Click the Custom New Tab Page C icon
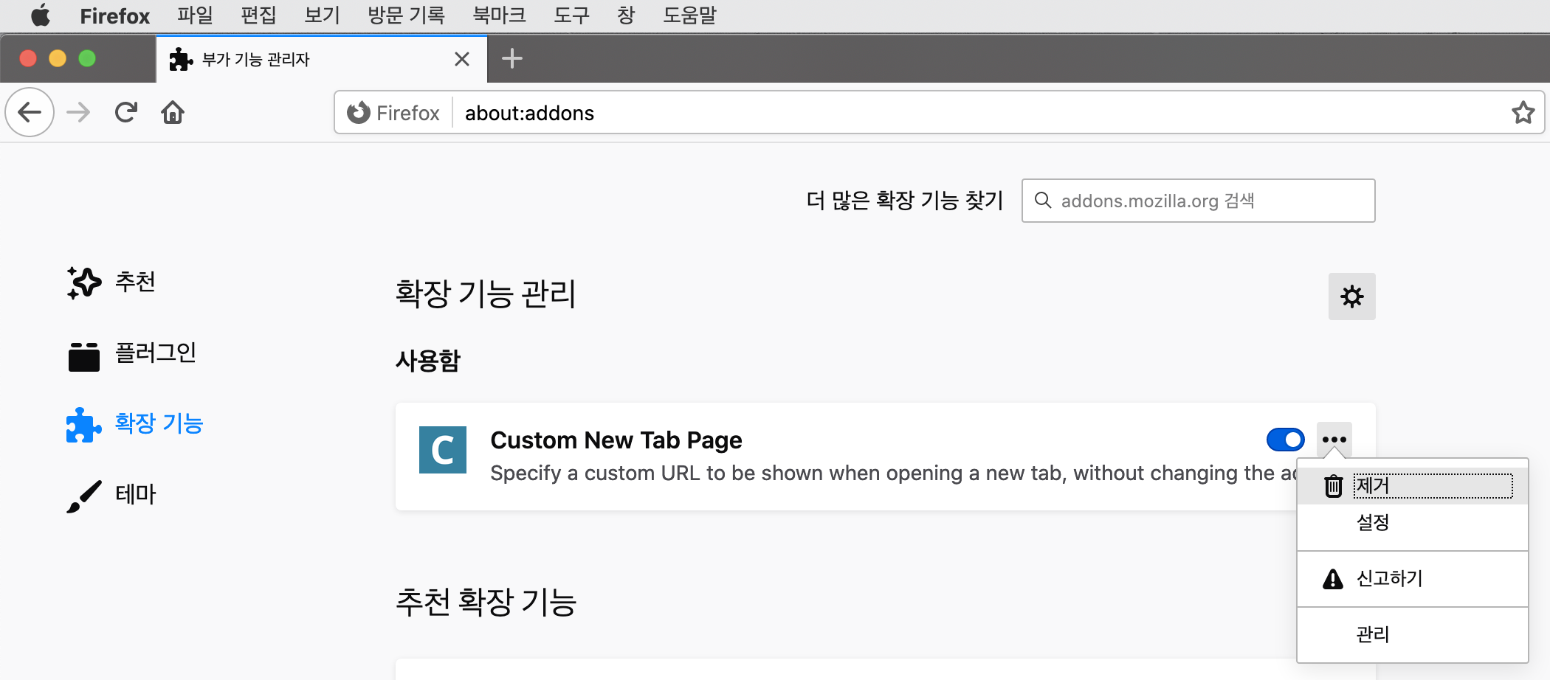The width and height of the screenshot is (1550, 680). click(443, 449)
